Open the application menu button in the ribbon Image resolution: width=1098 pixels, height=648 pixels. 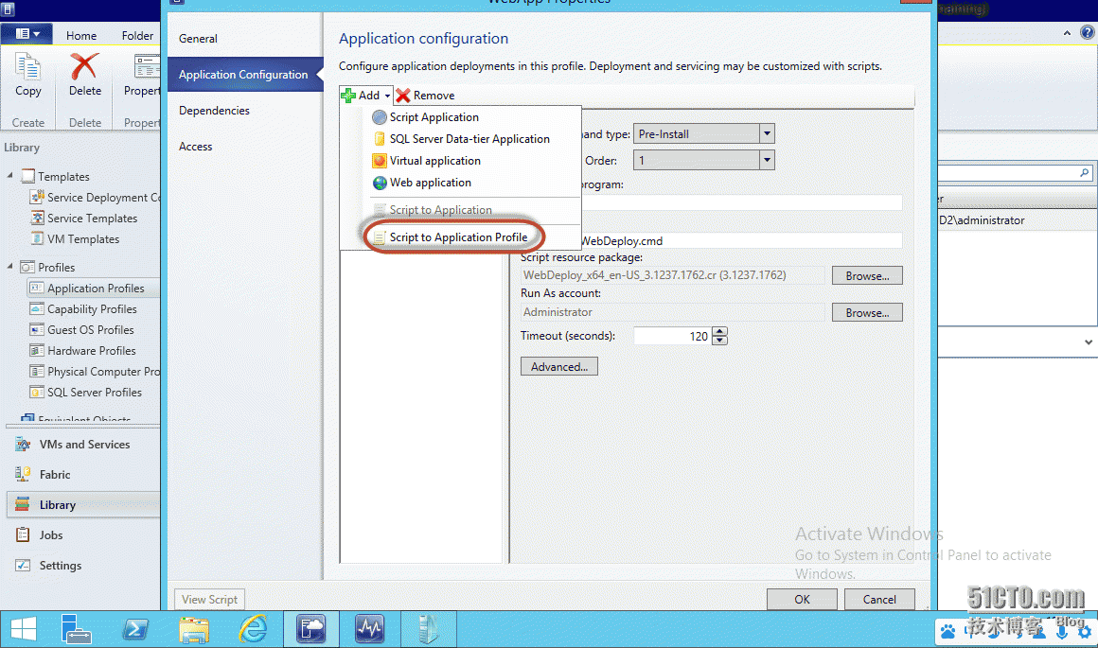pyautogui.click(x=27, y=34)
